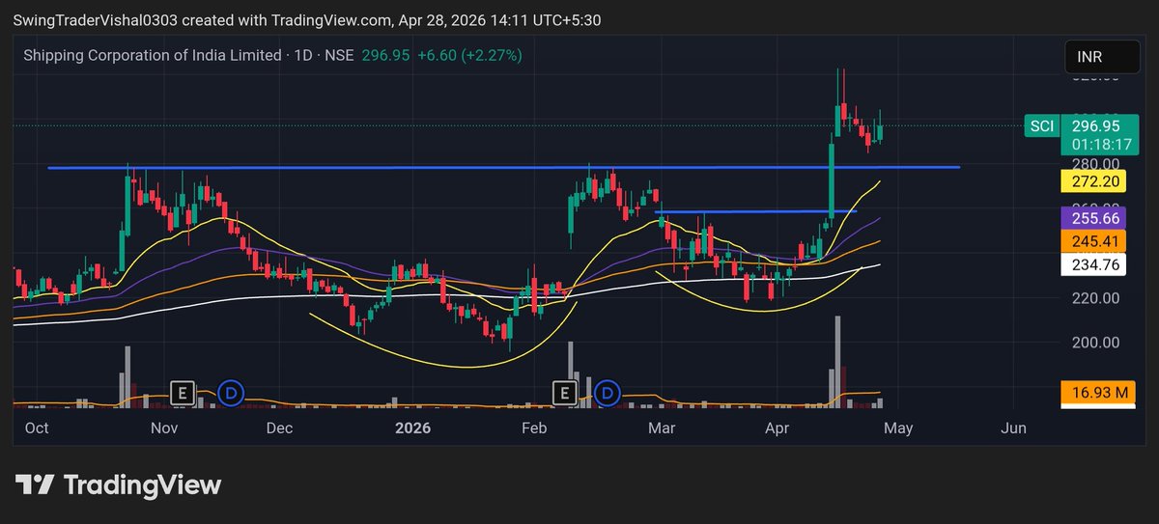Click the 200.00 price axis label
The width and height of the screenshot is (1159, 524).
tap(1098, 343)
